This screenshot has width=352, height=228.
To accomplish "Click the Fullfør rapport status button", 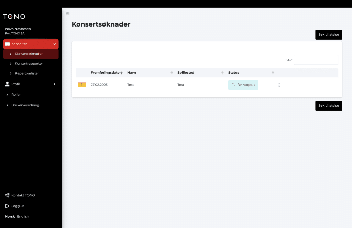I will click(243, 85).
